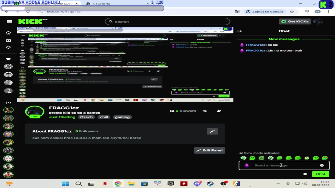Open the outlined heart following icon in sidebar
This screenshot has height=188, width=335.
(x=8, y=48)
